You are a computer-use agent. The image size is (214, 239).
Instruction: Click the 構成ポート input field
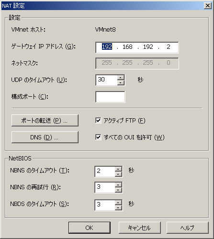pos(110,97)
